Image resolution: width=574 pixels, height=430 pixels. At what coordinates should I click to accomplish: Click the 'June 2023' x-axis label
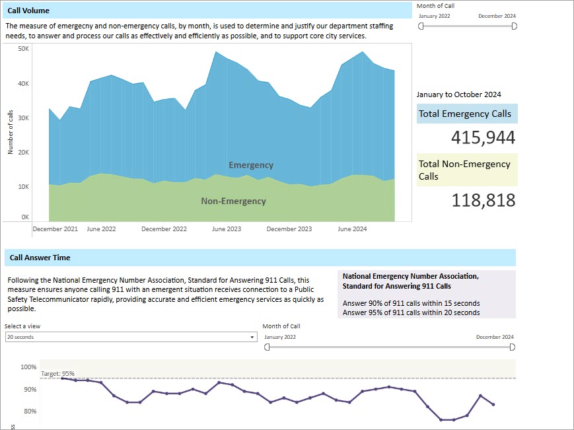pos(227,229)
